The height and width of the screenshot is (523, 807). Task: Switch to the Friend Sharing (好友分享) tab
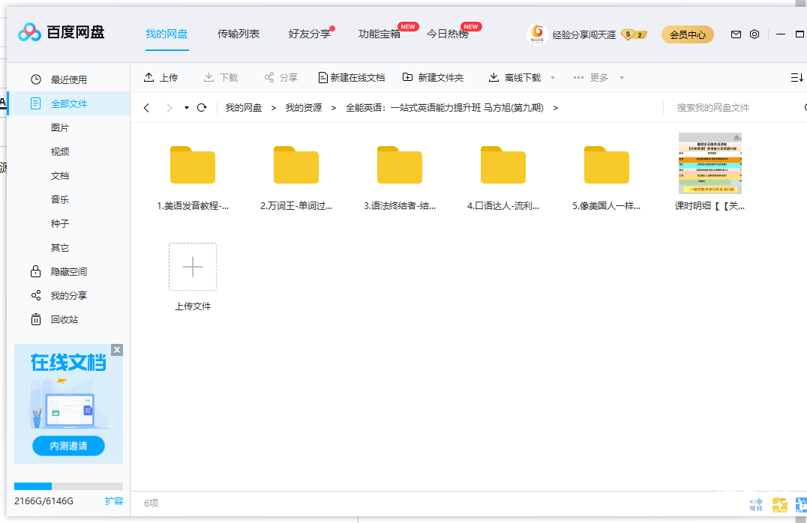coord(309,34)
